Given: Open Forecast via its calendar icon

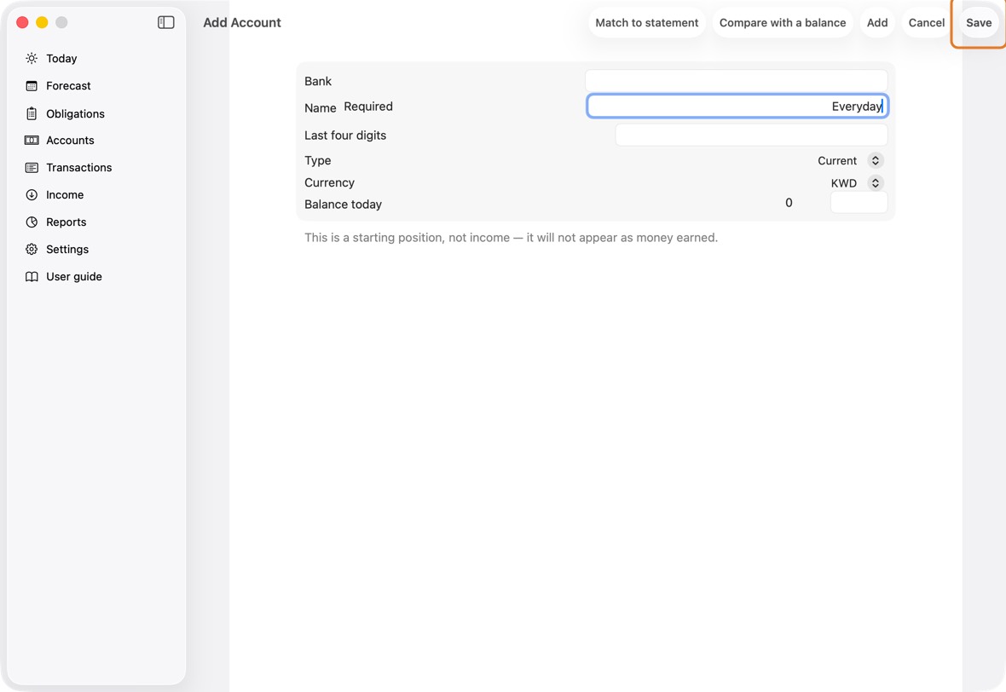Looking at the screenshot, I should click(32, 86).
